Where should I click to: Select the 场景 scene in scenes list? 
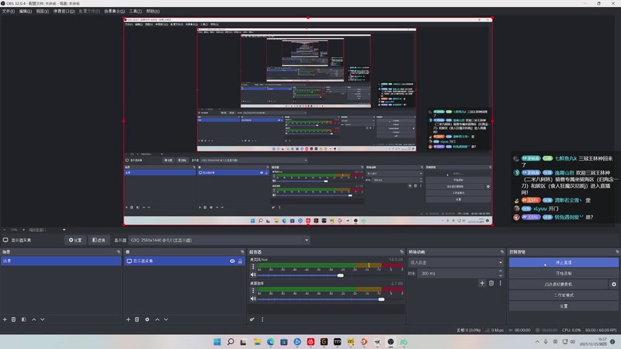[61, 261]
